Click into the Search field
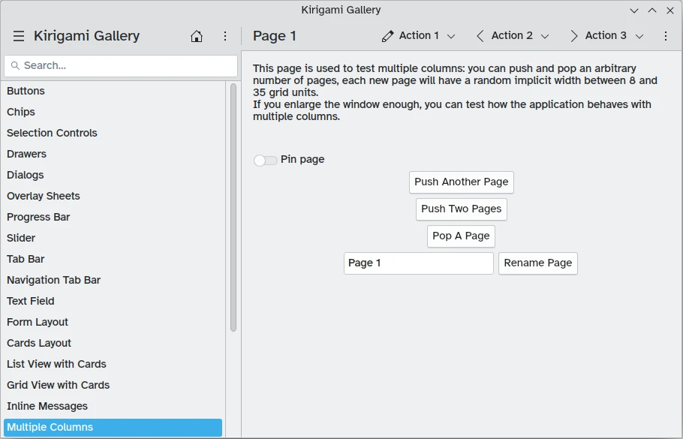The image size is (683, 439). pyautogui.click(x=121, y=65)
